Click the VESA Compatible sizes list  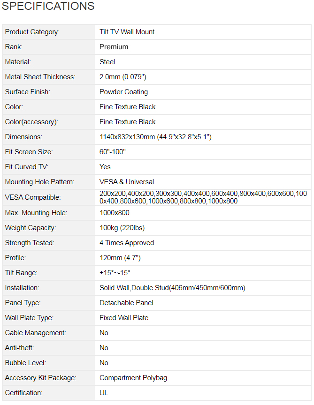[203, 197]
